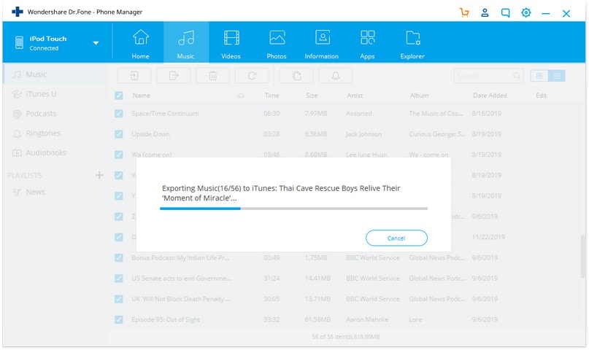Screen dimensions: 589x350
Task: Switch to grid view
Action: tap(539, 76)
